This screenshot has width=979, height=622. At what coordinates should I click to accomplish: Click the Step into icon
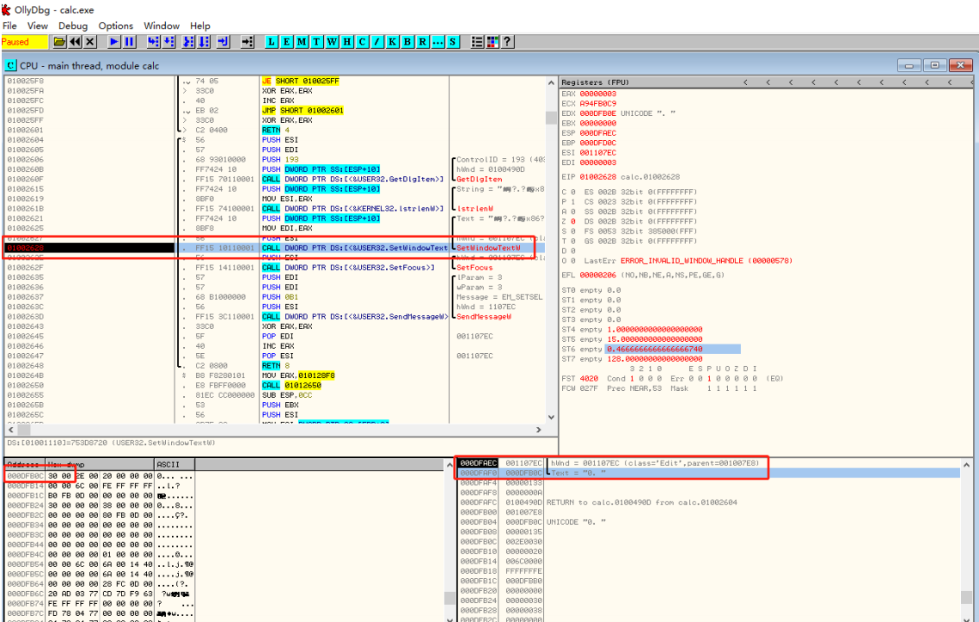pos(153,42)
